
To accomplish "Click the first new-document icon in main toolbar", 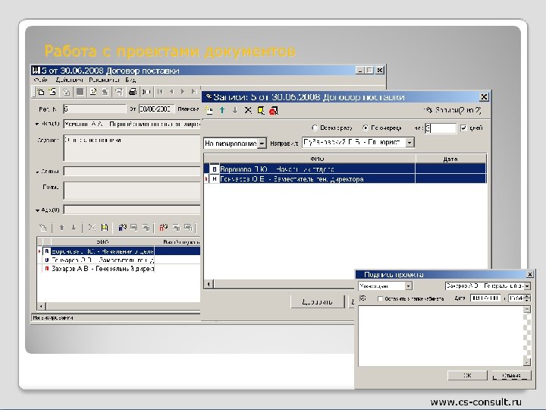I will click(x=41, y=92).
